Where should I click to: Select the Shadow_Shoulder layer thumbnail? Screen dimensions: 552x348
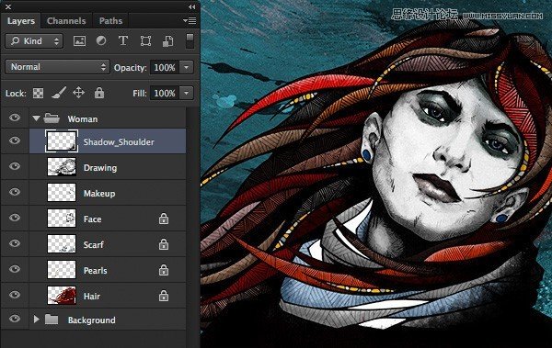(62, 141)
